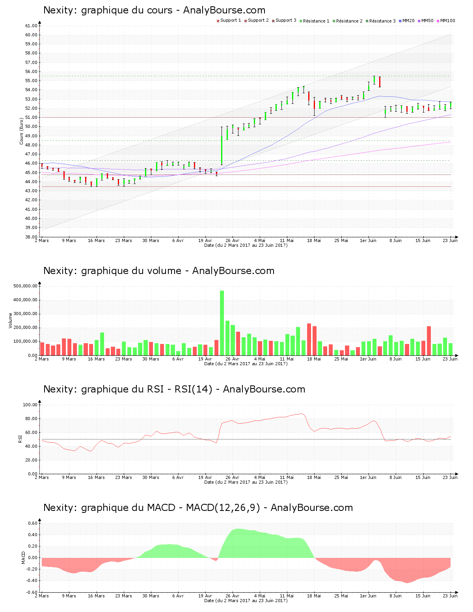The width and height of the screenshot is (473, 612).
Task: Click the Résistance 3 legend entry
Action: 380,21
